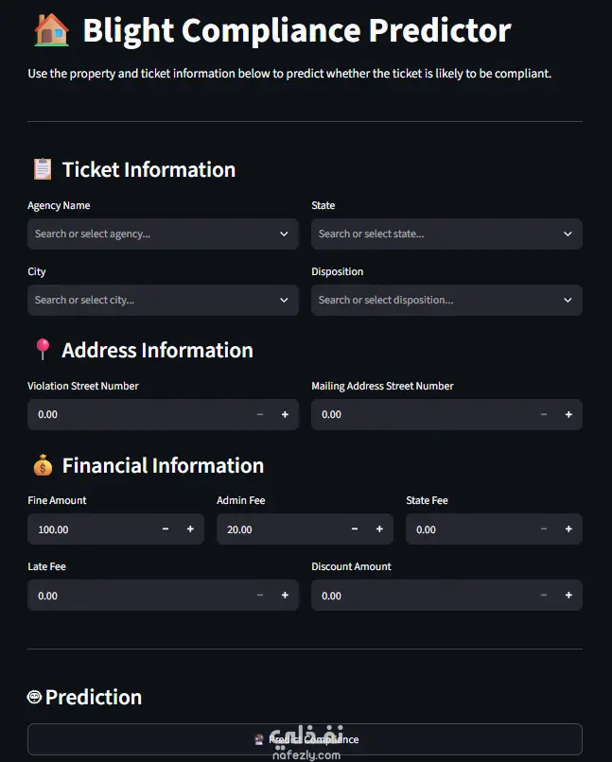This screenshot has height=762, width=612.
Task: Increase Violation Street Number with plus icon
Action: [x=285, y=414]
